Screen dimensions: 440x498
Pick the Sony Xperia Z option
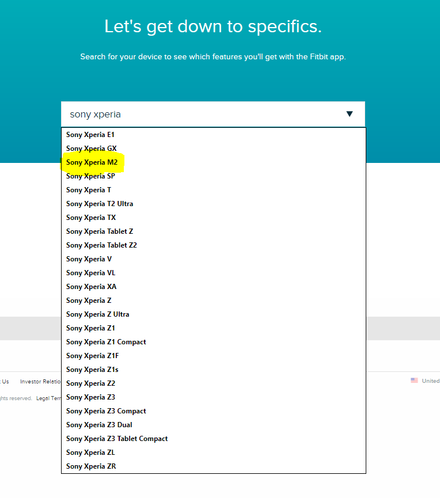[x=214, y=301]
